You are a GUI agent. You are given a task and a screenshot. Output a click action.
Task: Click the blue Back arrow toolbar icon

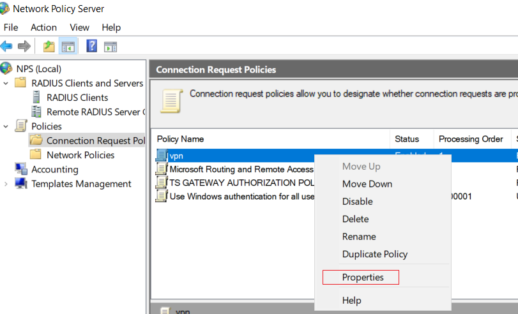click(x=6, y=46)
